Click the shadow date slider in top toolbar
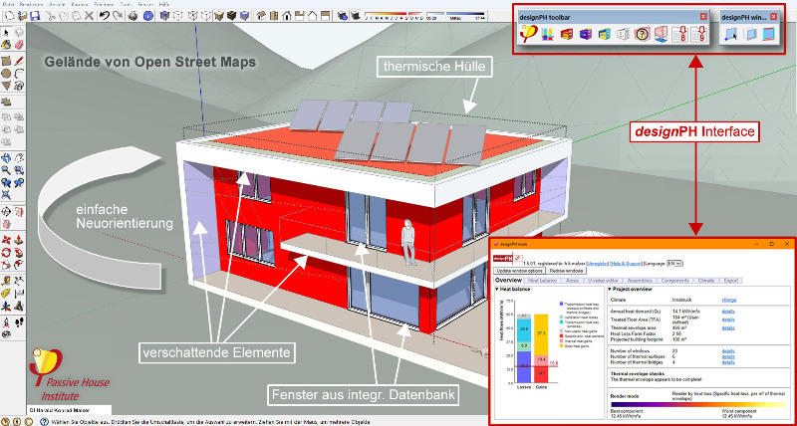Screen dimensions: 797x426 coord(395,17)
